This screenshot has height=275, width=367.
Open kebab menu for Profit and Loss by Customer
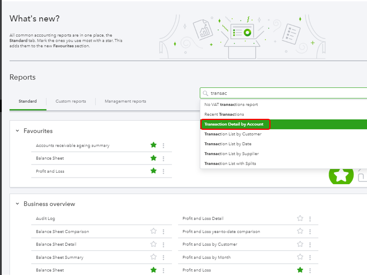(x=310, y=245)
